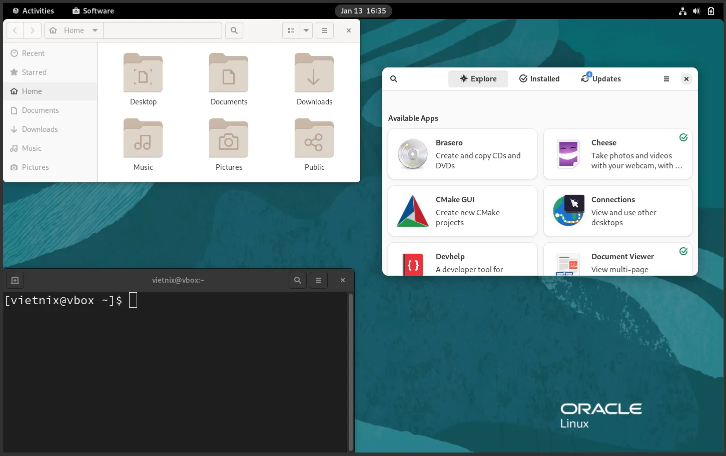Image resolution: width=726 pixels, height=456 pixels.
Task: Click the Connections app icon
Action: (568, 211)
